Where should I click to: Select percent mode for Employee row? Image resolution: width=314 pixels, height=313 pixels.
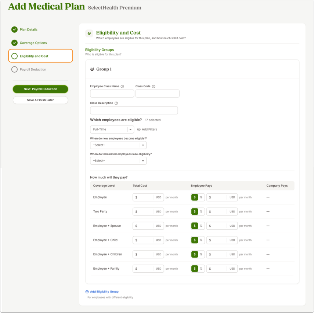click(201, 197)
